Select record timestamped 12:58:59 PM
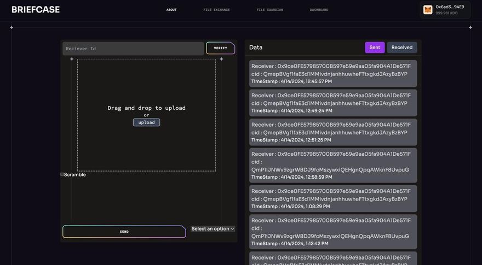 333,166
